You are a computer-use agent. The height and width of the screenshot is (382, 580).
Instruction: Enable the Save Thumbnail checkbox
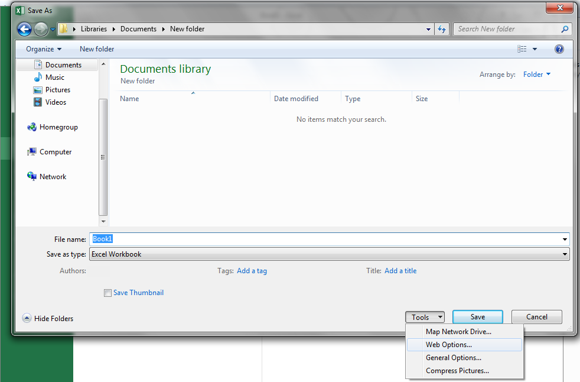click(x=107, y=293)
